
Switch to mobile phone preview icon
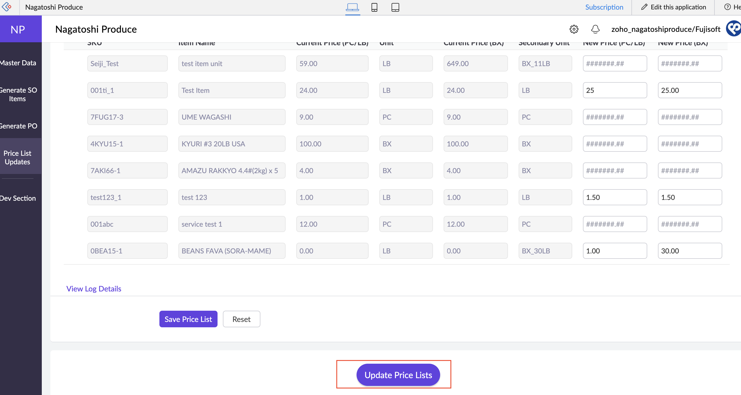tap(374, 7)
